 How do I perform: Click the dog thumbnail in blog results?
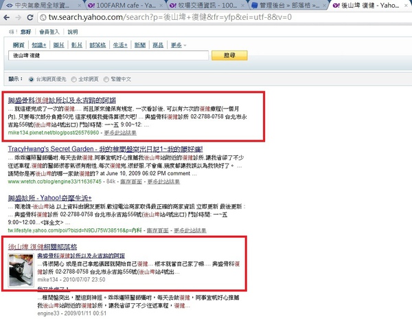point(21,270)
